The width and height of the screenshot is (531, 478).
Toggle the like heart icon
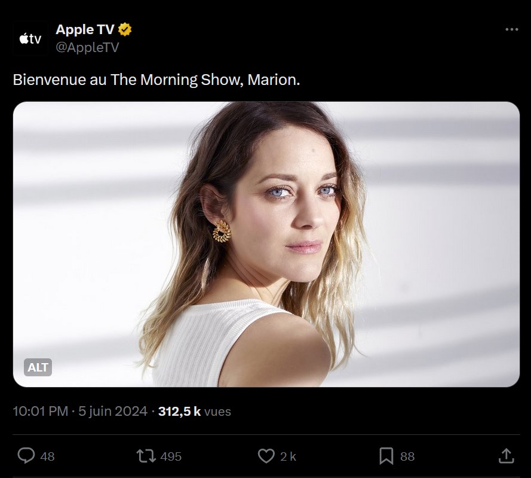click(x=266, y=456)
